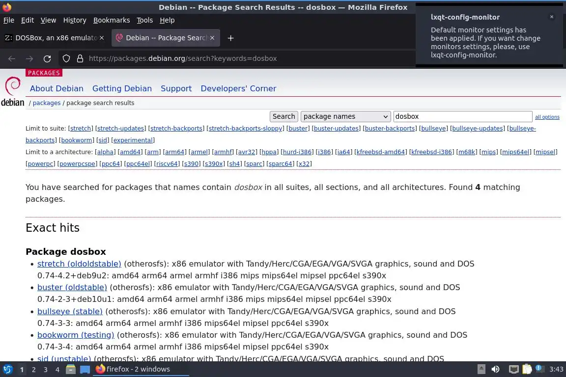The image size is (566, 377).
Task: Open the Edit menu
Action: 28,20
